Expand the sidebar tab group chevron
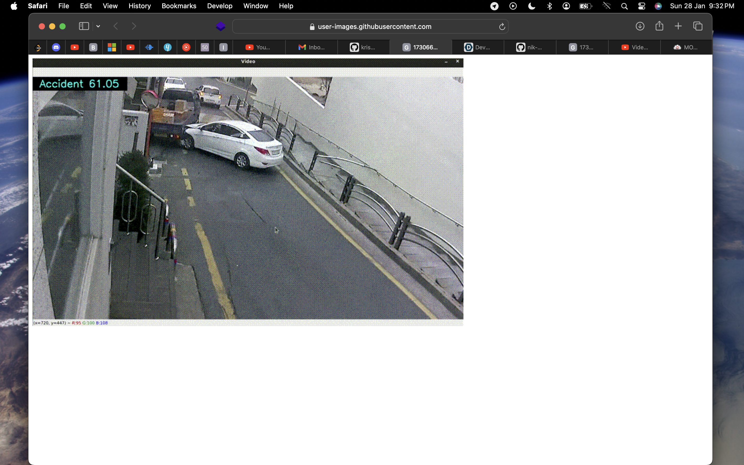Image resolution: width=744 pixels, height=465 pixels. coord(98,26)
